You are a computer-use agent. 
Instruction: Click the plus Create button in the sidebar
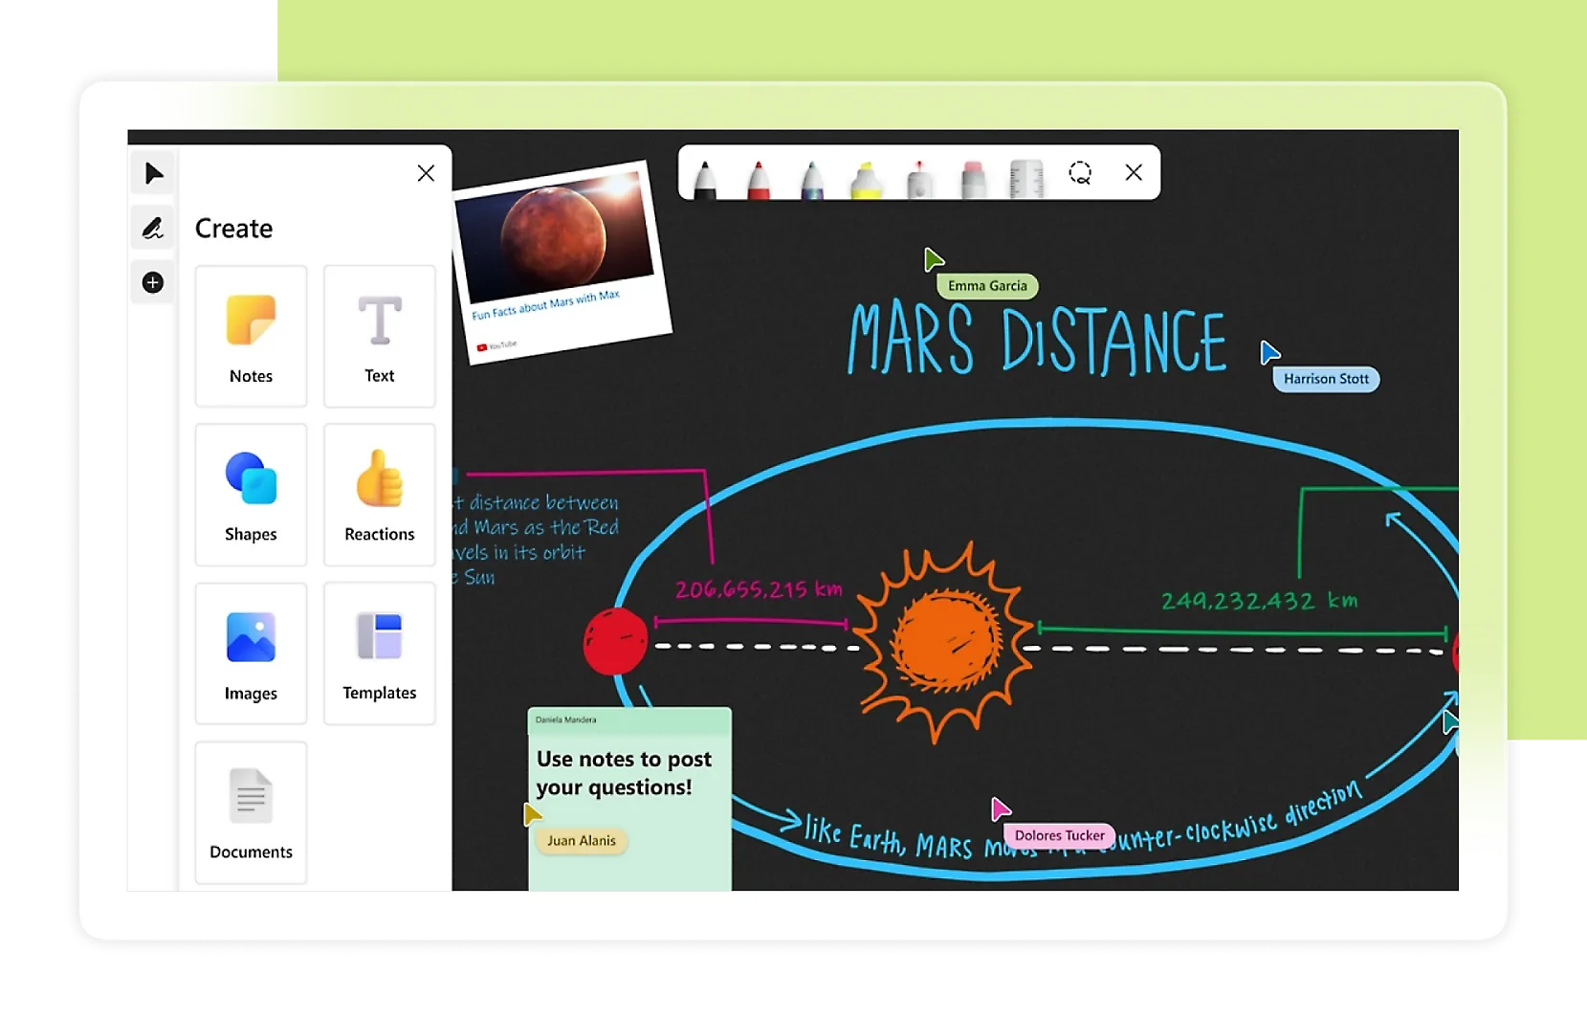[153, 282]
